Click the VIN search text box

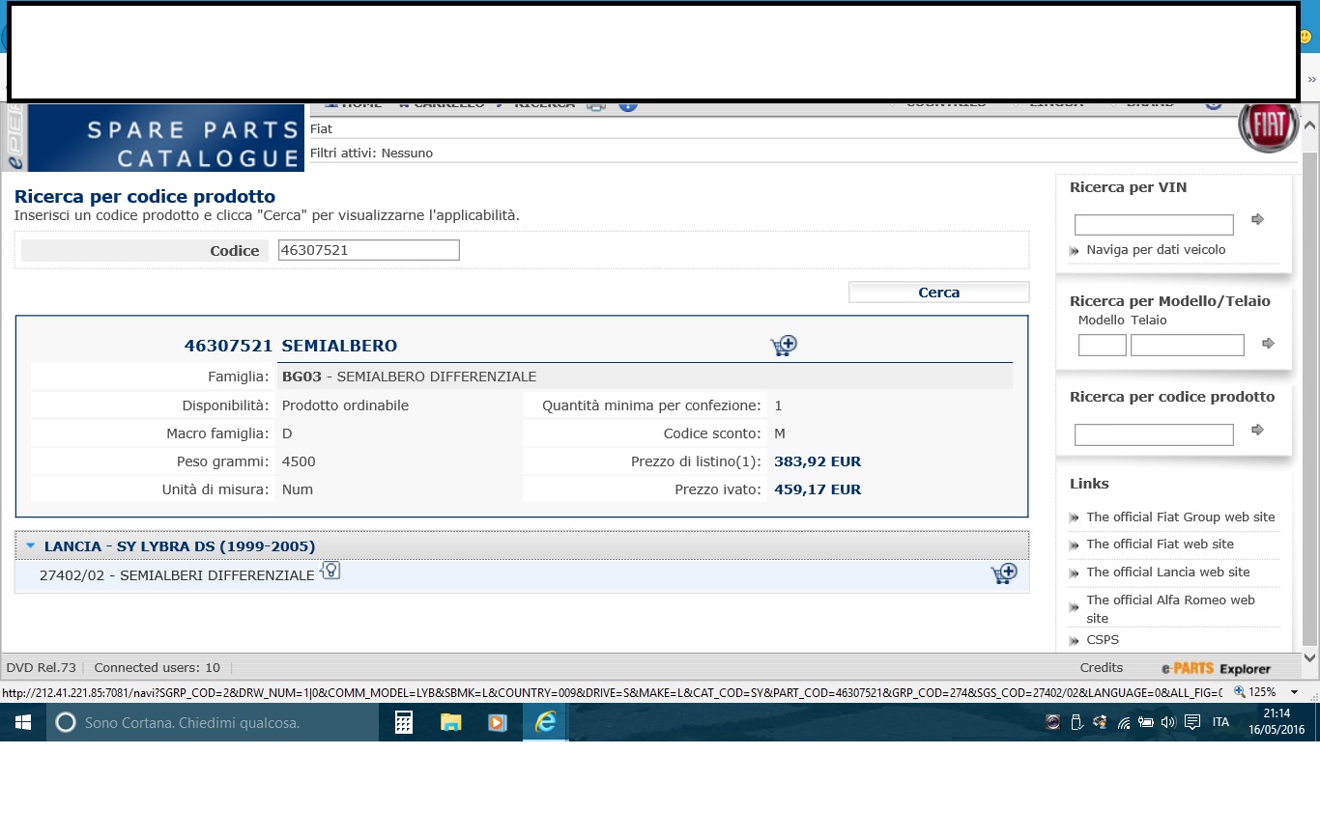[1154, 225]
